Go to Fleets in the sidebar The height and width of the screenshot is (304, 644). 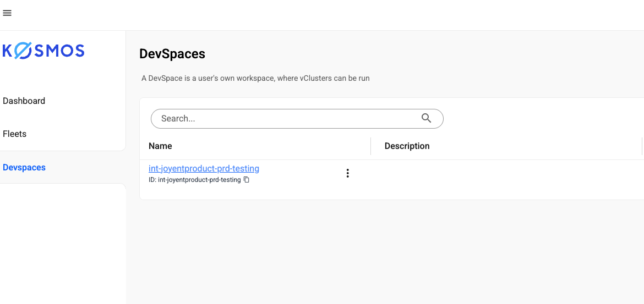[14, 134]
